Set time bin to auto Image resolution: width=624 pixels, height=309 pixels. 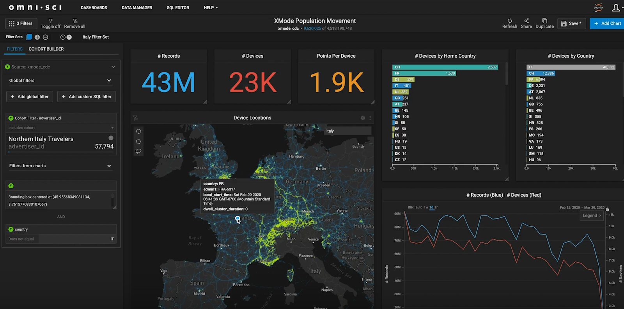point(419,207)
